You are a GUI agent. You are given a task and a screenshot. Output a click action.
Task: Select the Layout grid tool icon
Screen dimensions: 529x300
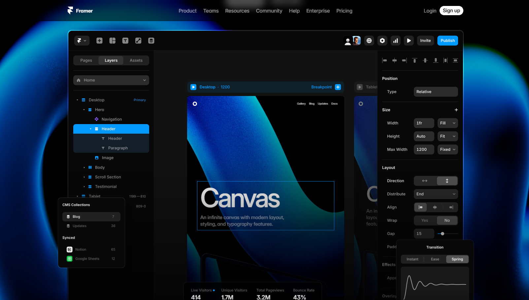113,41
